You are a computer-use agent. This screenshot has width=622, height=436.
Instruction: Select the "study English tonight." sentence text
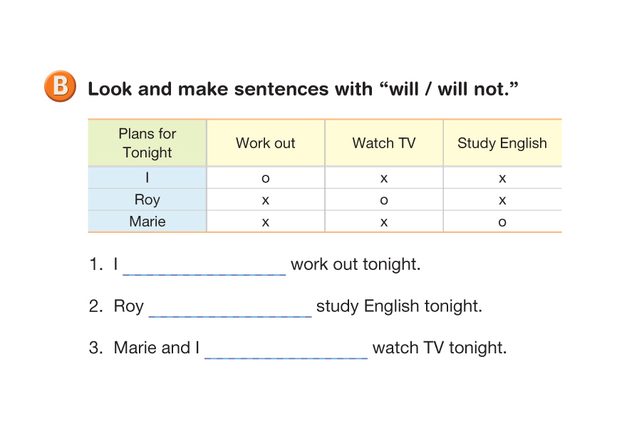(x=399, y=306)
